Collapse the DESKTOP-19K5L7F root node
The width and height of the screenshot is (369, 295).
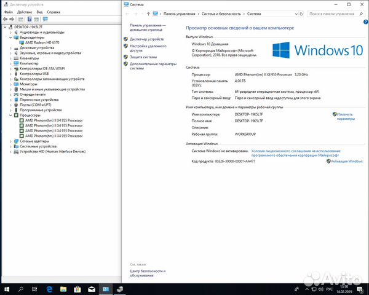pos(5,27)
